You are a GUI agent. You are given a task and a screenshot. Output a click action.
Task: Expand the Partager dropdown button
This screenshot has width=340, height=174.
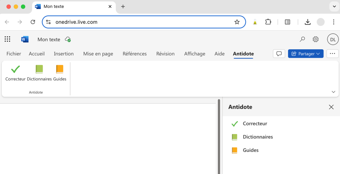pyautogui.click(x=305, y=54)
